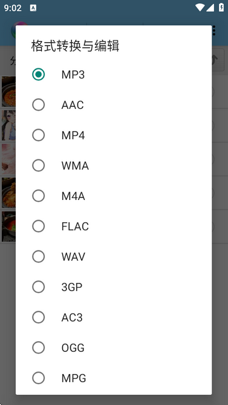Tap the battery charging icon
228x405 pixels.
(x=222, y=8)
